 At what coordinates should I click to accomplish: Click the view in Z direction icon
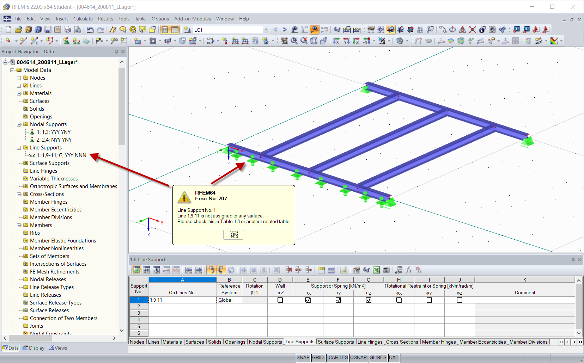click(x=356, y=41)
